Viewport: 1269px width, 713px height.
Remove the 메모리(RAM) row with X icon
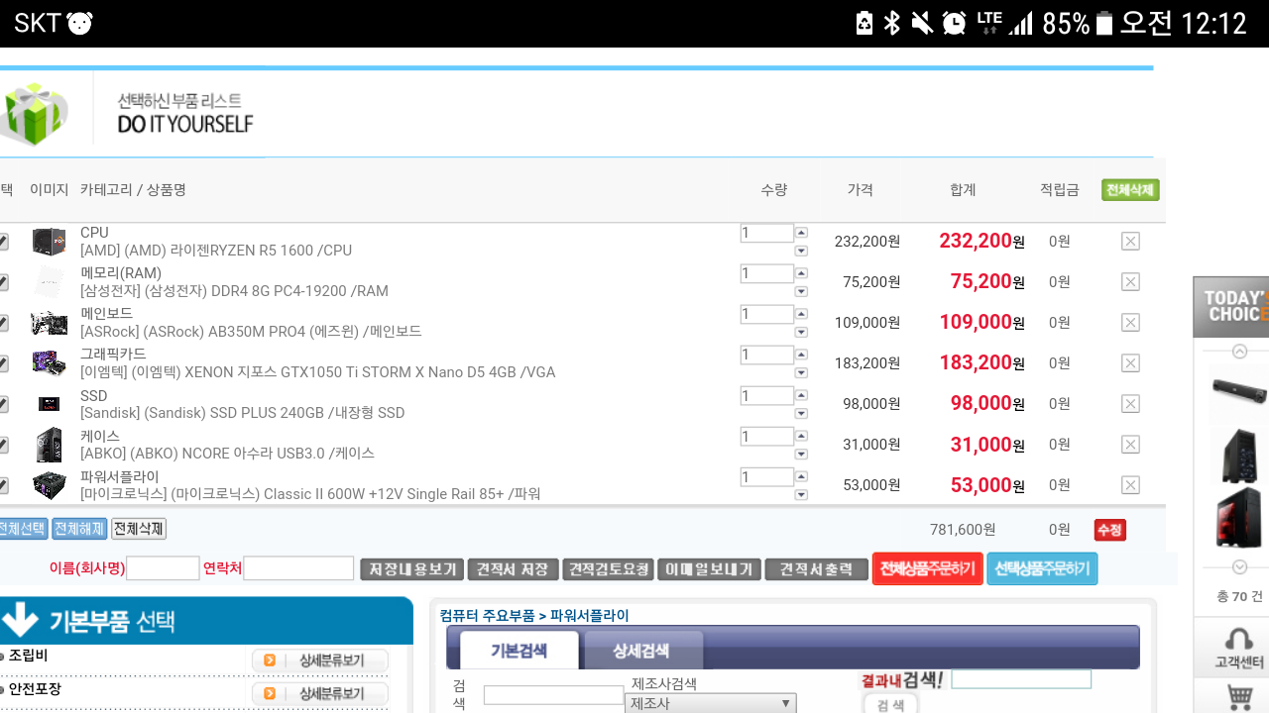click(1130, 282)
